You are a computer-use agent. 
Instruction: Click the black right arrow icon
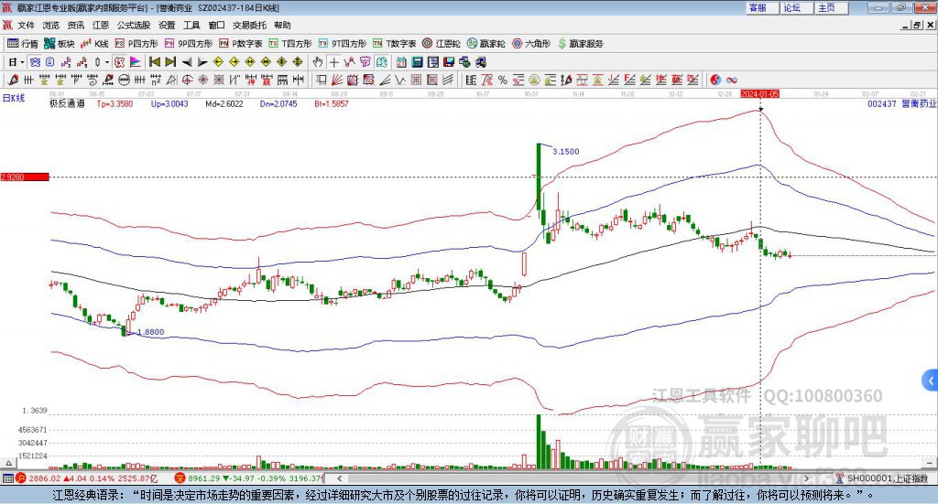tap(202, 62)
